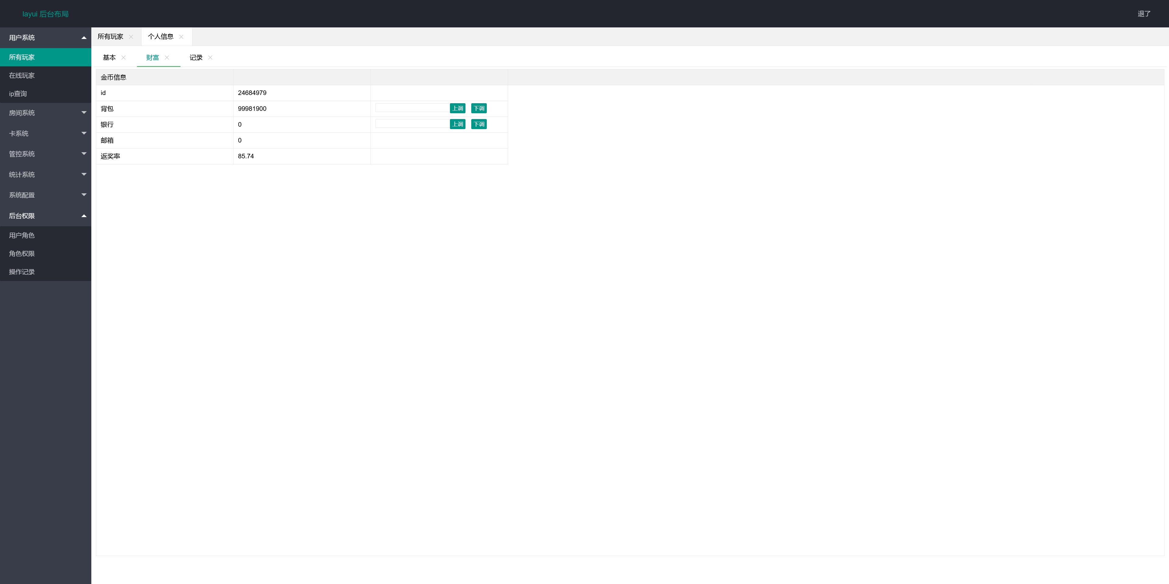Viewport: 1169px width, 584px height.
Task: Close the 财富 sub-tab via its x icon
Action: (167, 58)
